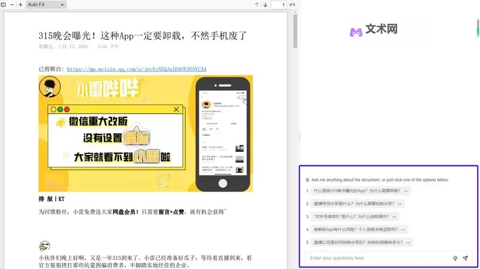
Task: Go to previous page with up arrow
Action: [x=257, y=5]
